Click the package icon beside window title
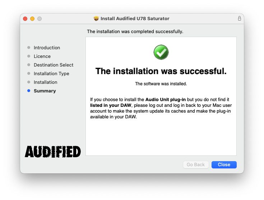This screenshot has height=200, width=264. 96,18
